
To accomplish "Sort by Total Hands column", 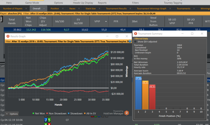I will [12, 21].
